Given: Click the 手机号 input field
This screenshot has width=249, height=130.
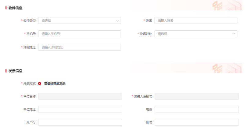Looking at the screenshot, I should (x=79, y=34).
